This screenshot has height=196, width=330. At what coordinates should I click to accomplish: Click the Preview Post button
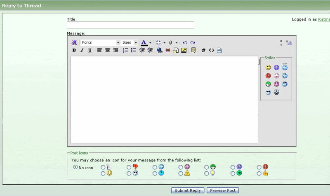pos(223,190)
